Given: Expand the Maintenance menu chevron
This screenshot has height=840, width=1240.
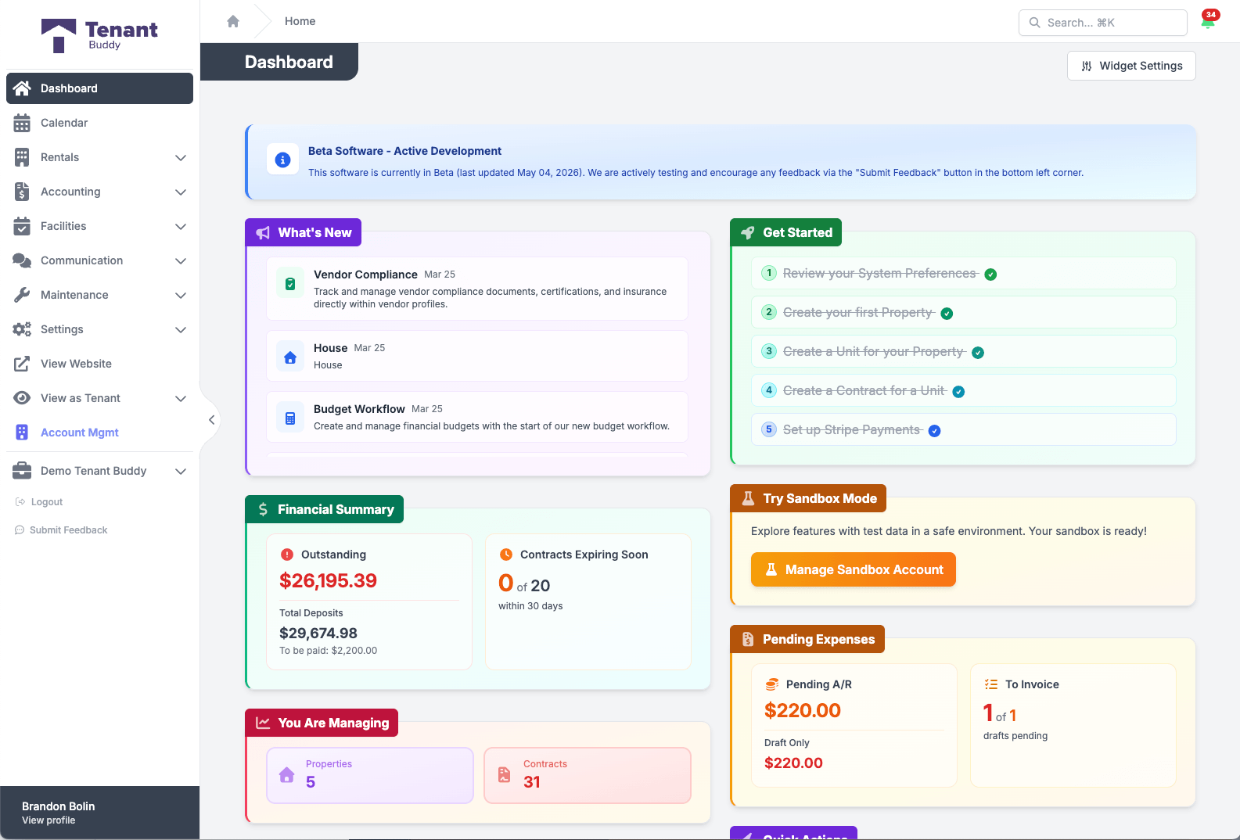Looking at the screenshot, I should [x=181, y=295].
